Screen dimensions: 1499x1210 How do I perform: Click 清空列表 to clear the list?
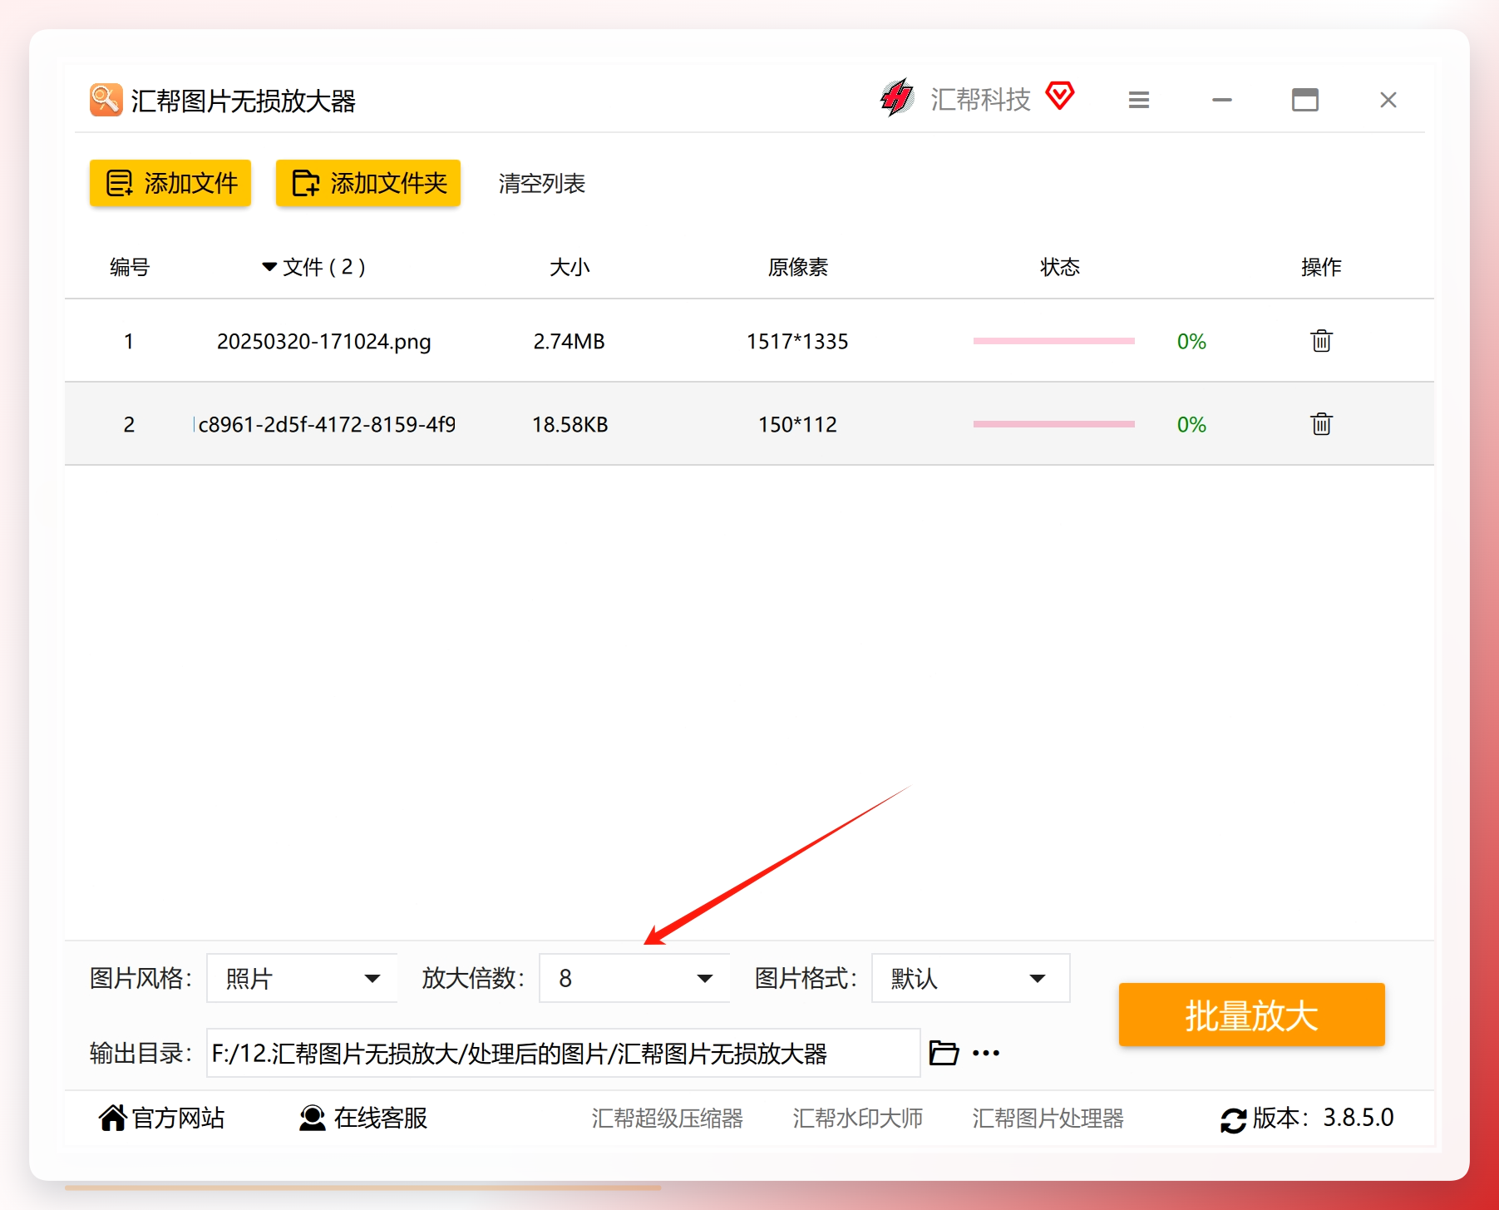click(542, 183)
